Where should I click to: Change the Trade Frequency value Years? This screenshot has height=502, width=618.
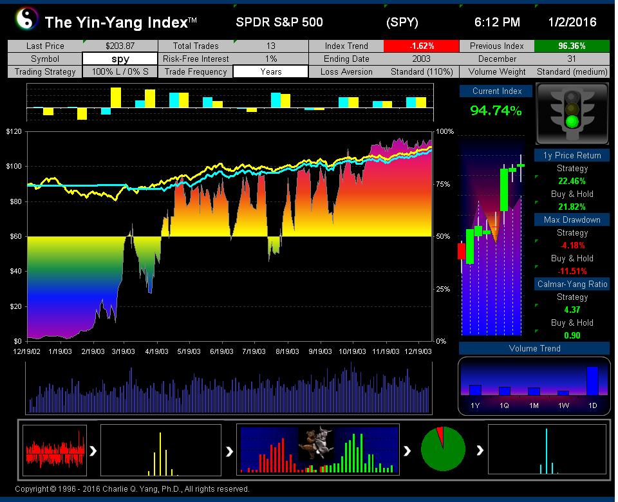[x=271, y=71]
